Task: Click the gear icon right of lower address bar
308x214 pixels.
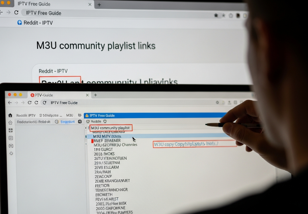Action: [217, 102]
